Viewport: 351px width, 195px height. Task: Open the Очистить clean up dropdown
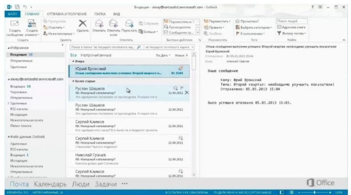tap(54, 28)
